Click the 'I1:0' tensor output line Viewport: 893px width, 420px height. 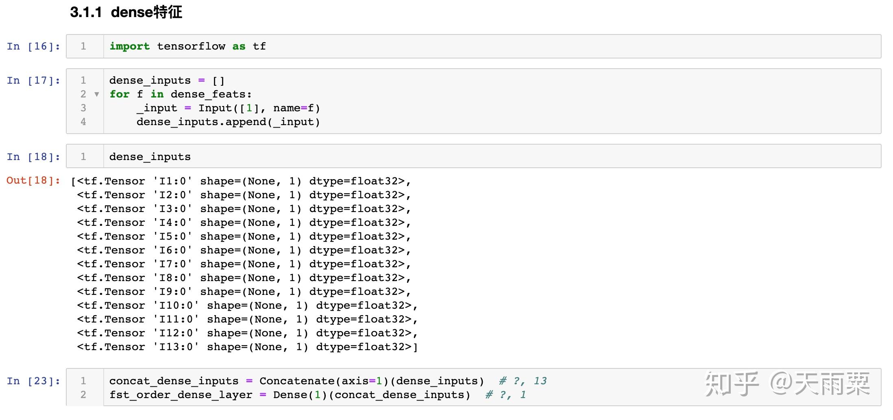[241, 181]
